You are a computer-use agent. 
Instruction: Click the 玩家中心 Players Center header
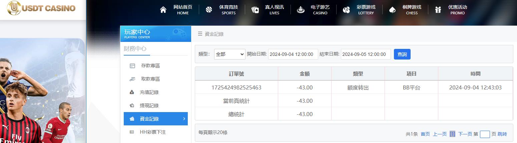[156, 34]
